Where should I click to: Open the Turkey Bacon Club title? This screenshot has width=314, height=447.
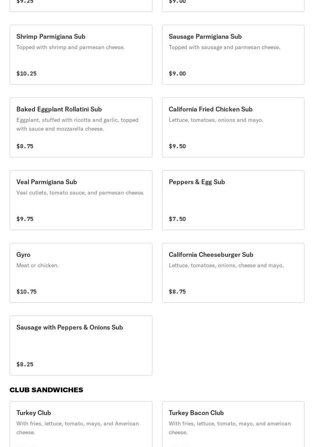coord(196,413)
